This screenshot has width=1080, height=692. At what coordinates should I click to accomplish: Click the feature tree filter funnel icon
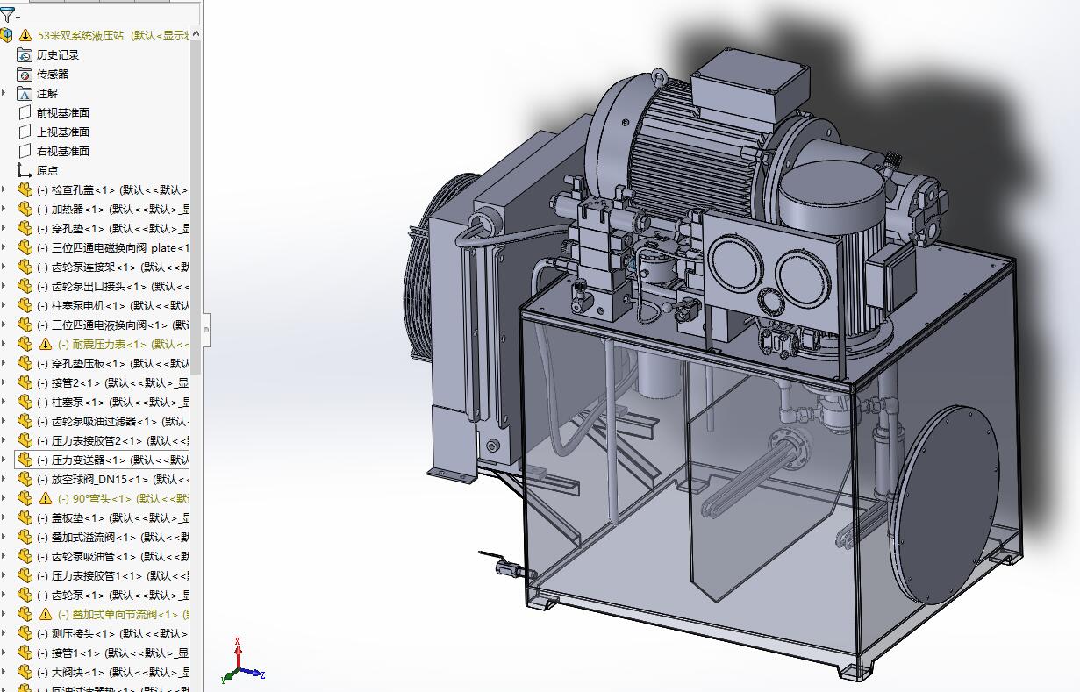tap(8, 15)
